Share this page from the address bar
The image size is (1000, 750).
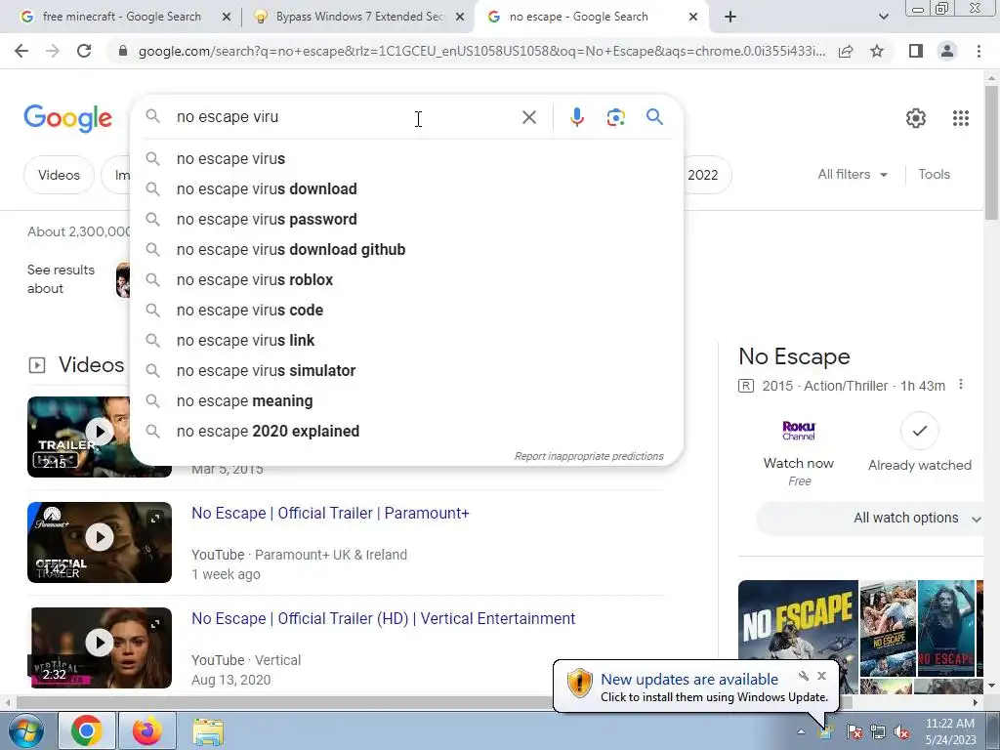846,51
